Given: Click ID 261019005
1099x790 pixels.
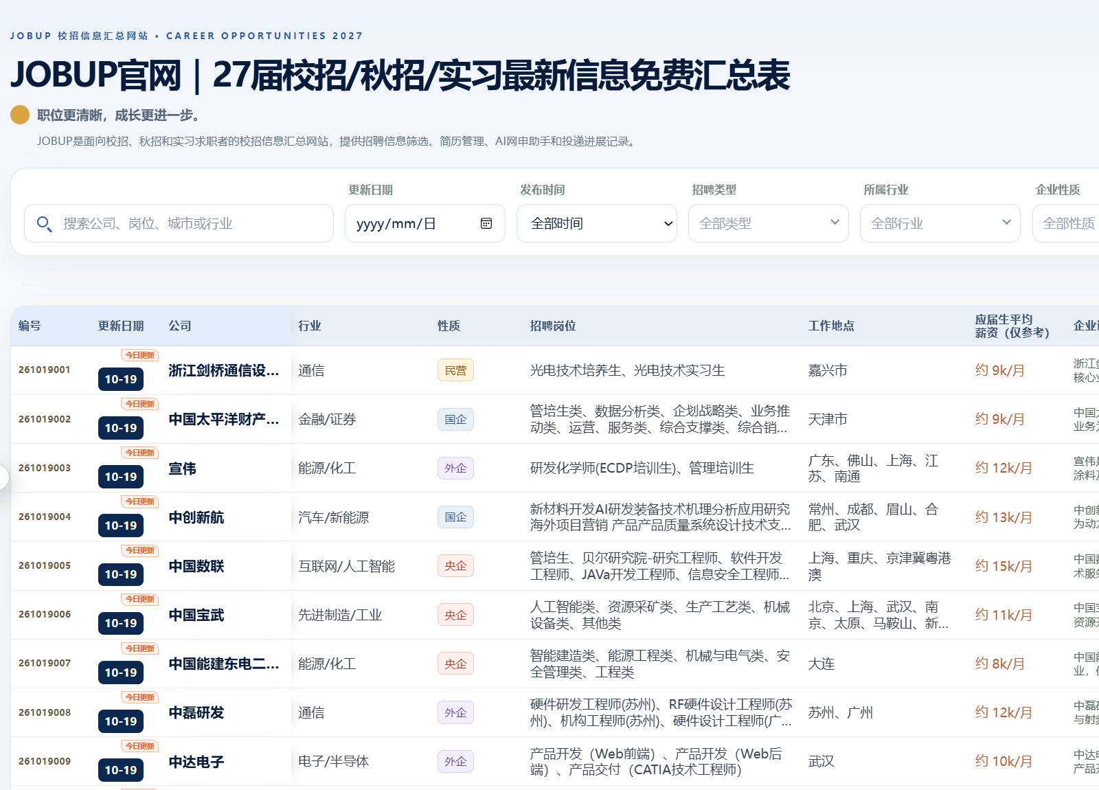Looking at the screenshot, I should [x=45, y=565].
